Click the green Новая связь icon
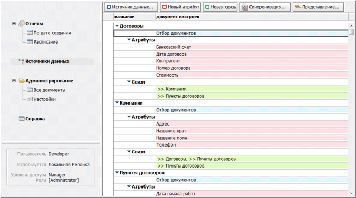The height and width of the screenshot is (198, 356). pos(207,7)
